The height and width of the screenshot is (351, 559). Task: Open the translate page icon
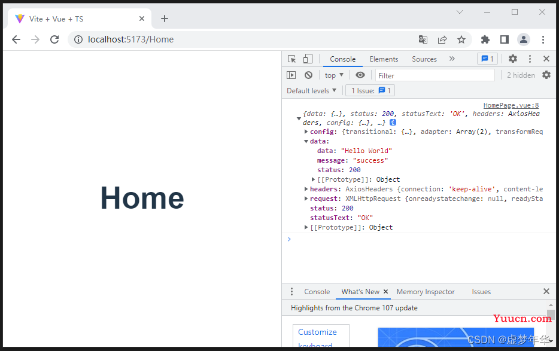[x=423, y=39]
